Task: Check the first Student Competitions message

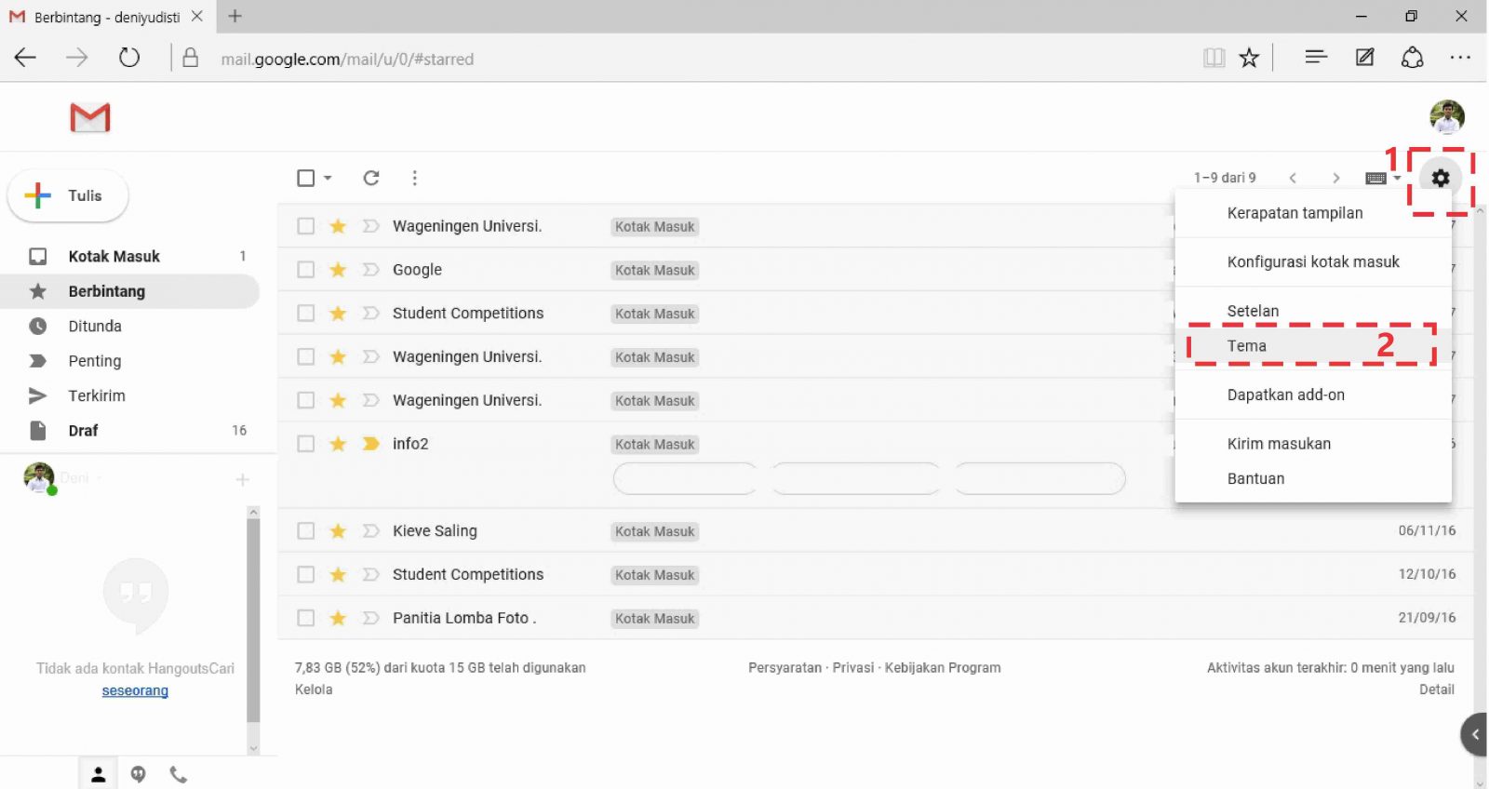Action: [305, 314]
